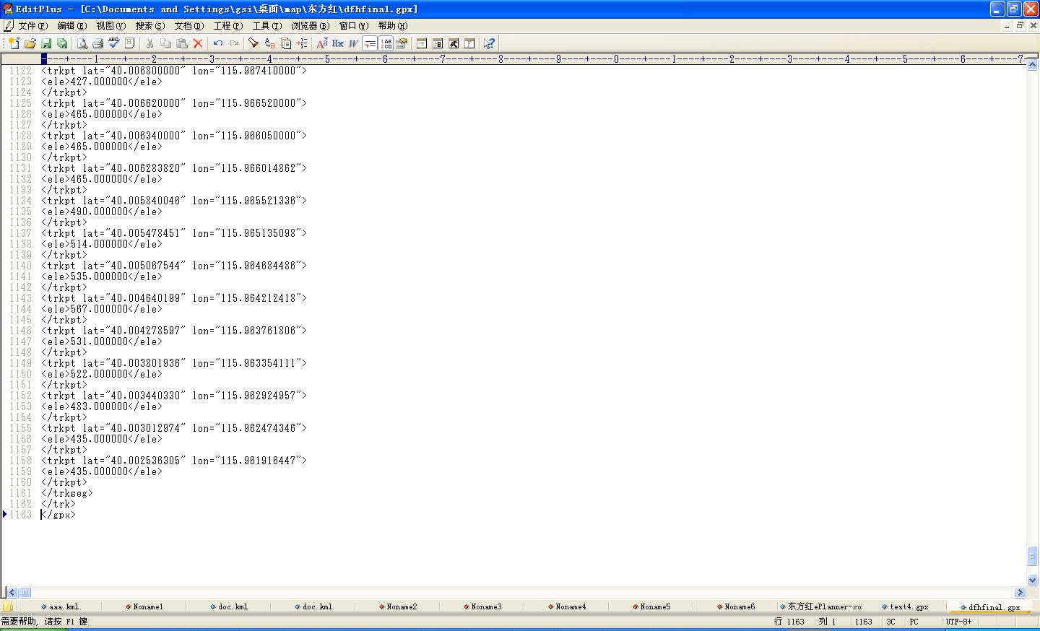Toggle the word wrap toolbar button

[370, 43]
